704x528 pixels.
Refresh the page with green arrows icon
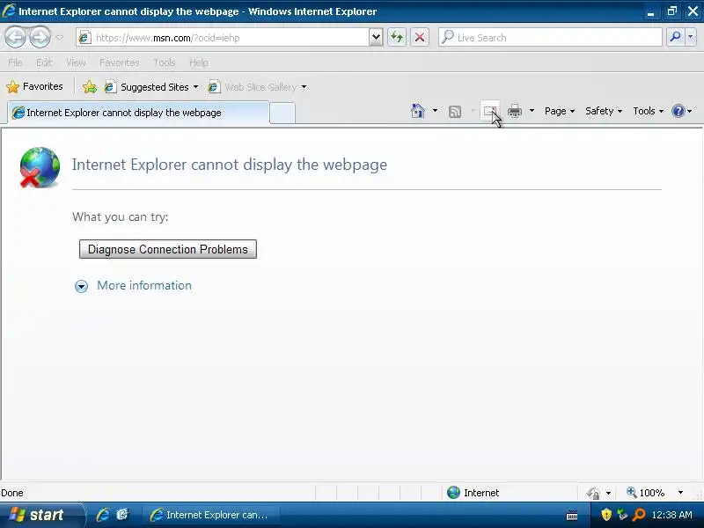(x=397, y=37)
